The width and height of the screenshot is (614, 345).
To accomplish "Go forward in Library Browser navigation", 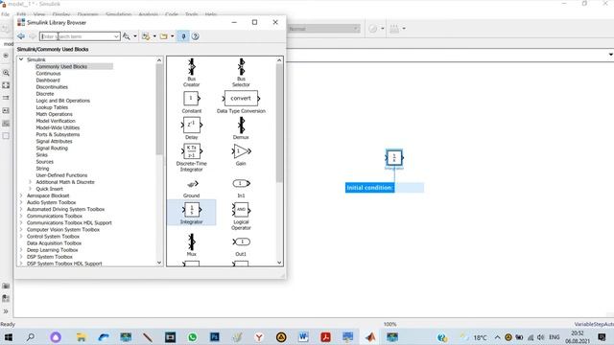I will point(33,36).
